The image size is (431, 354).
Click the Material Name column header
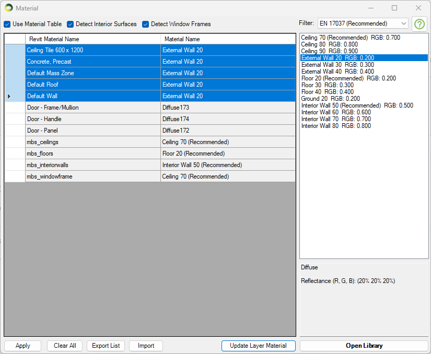click(227, 39)
